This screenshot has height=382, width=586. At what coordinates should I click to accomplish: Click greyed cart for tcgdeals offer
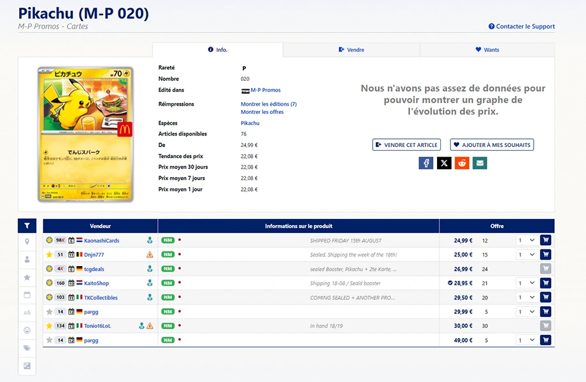point(546,269)
